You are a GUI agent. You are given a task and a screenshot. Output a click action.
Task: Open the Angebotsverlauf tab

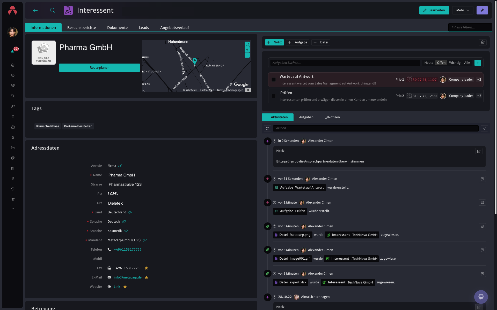174,28
